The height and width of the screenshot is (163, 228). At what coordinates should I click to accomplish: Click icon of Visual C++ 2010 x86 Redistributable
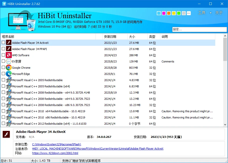(x=9, y=117)
